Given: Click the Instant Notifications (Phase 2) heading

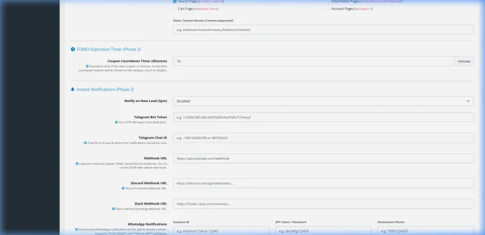Looking at the screenshot, I should pyautogui.click(x=105, y=89).
